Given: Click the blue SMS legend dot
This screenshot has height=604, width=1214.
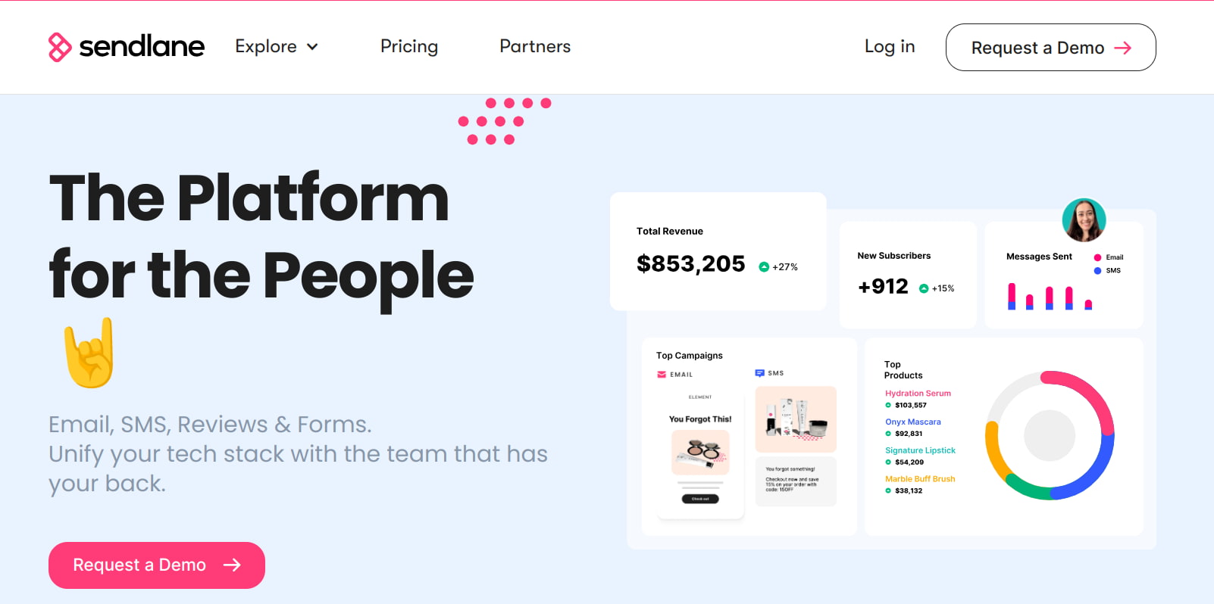Looking at the screenshot, I should point(1097,270).
